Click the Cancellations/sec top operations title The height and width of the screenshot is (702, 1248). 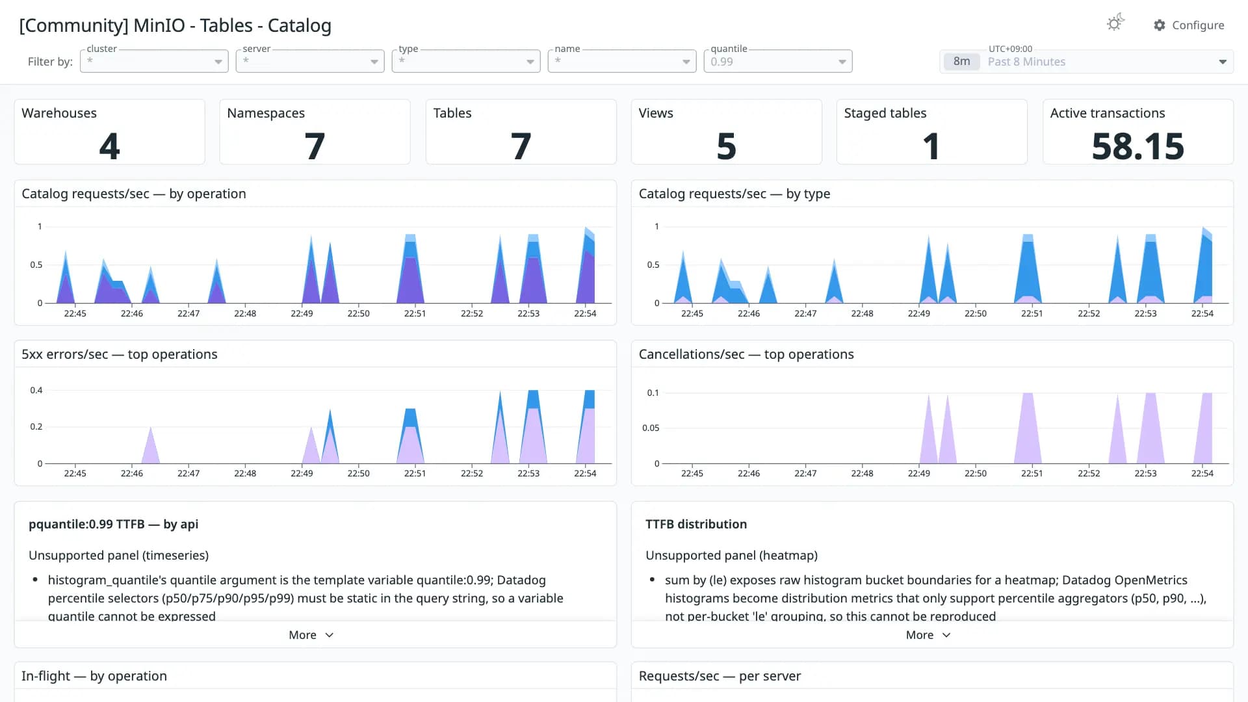(746, 354)
